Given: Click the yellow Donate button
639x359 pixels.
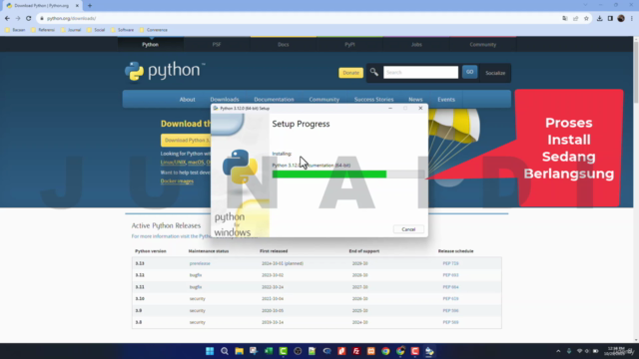Looking at the screenshot, I should pyautogui.click(x=350, y=73).
